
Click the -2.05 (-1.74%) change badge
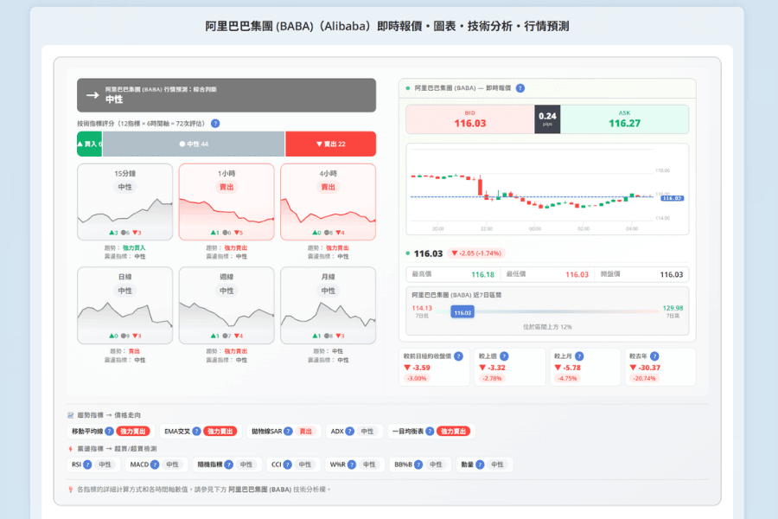(476, 253)
